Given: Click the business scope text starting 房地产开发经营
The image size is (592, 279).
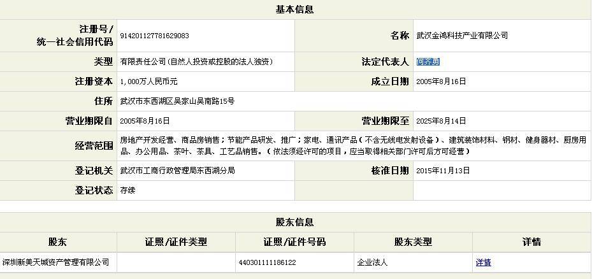Looking at the screenshot, I should point(353,146).
